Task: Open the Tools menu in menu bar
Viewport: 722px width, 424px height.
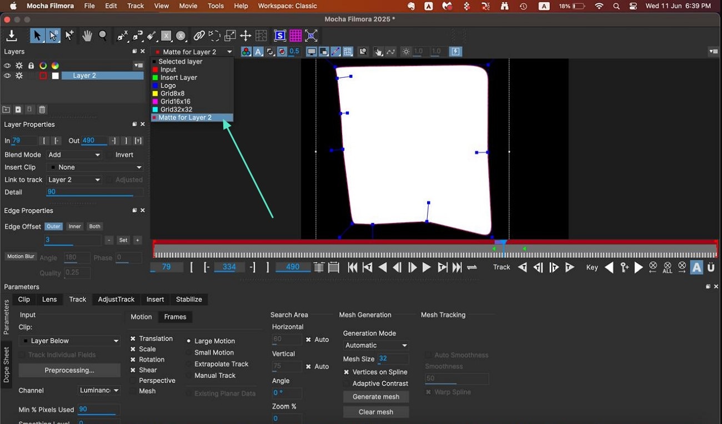Action: point(215,6)
